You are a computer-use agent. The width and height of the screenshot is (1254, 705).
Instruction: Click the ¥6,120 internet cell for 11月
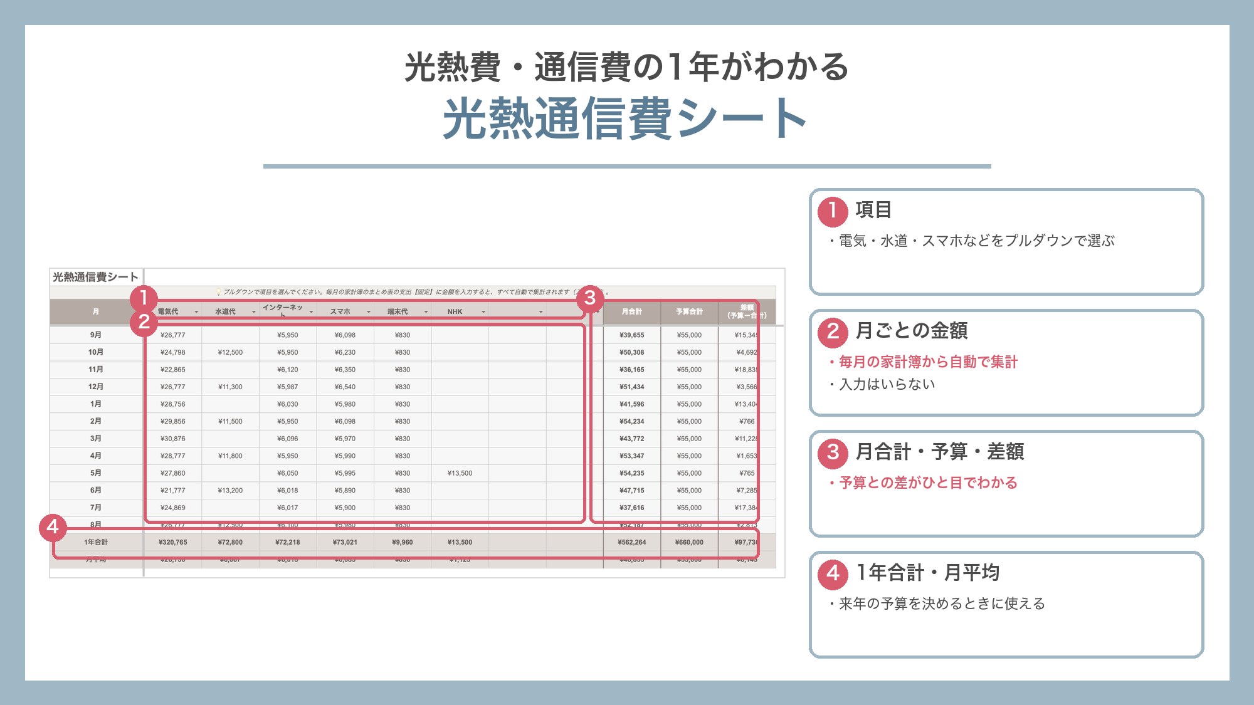[288, 370]
